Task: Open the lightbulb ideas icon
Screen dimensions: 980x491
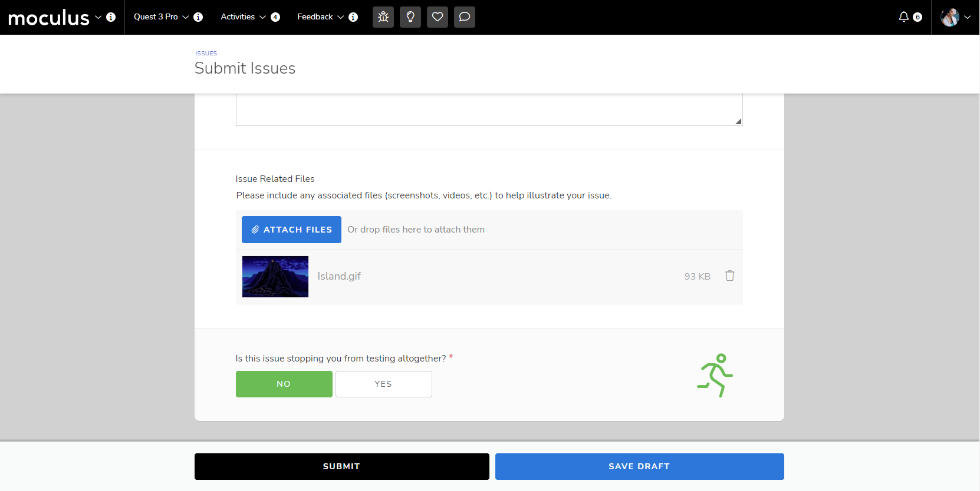Action: tap(410, 17)
